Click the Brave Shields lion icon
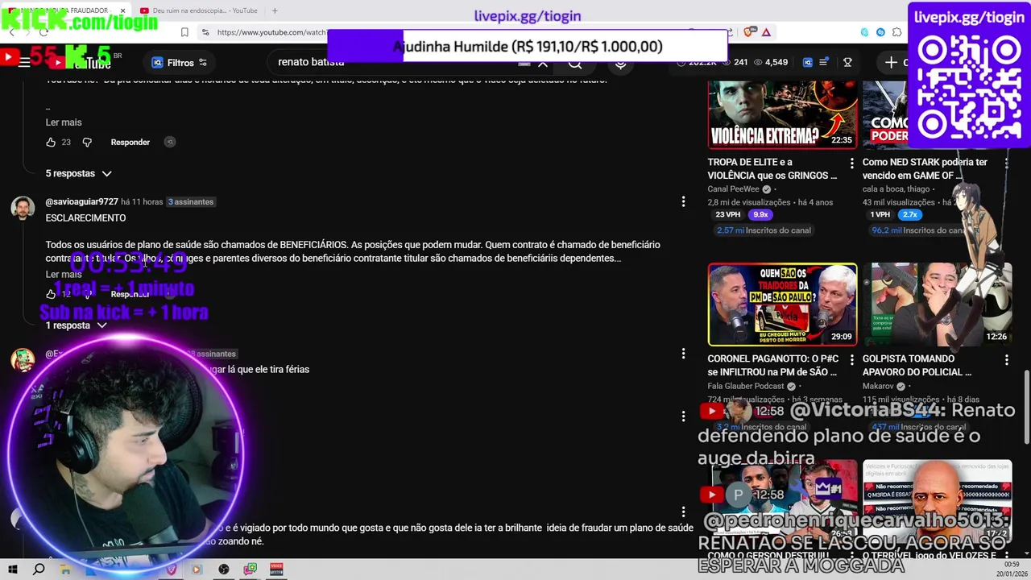The height and width of the screenshot is (580, 1031). coord(750,32)
